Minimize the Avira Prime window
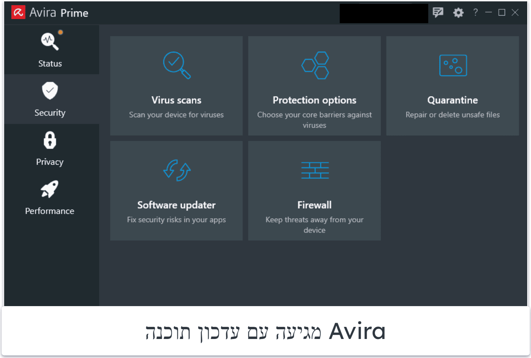Viewport: 531px width, 358px height. coord(488,12)
